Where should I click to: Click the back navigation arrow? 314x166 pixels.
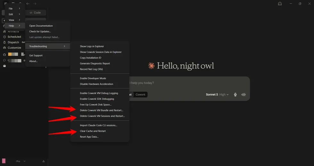pos(28,4)
